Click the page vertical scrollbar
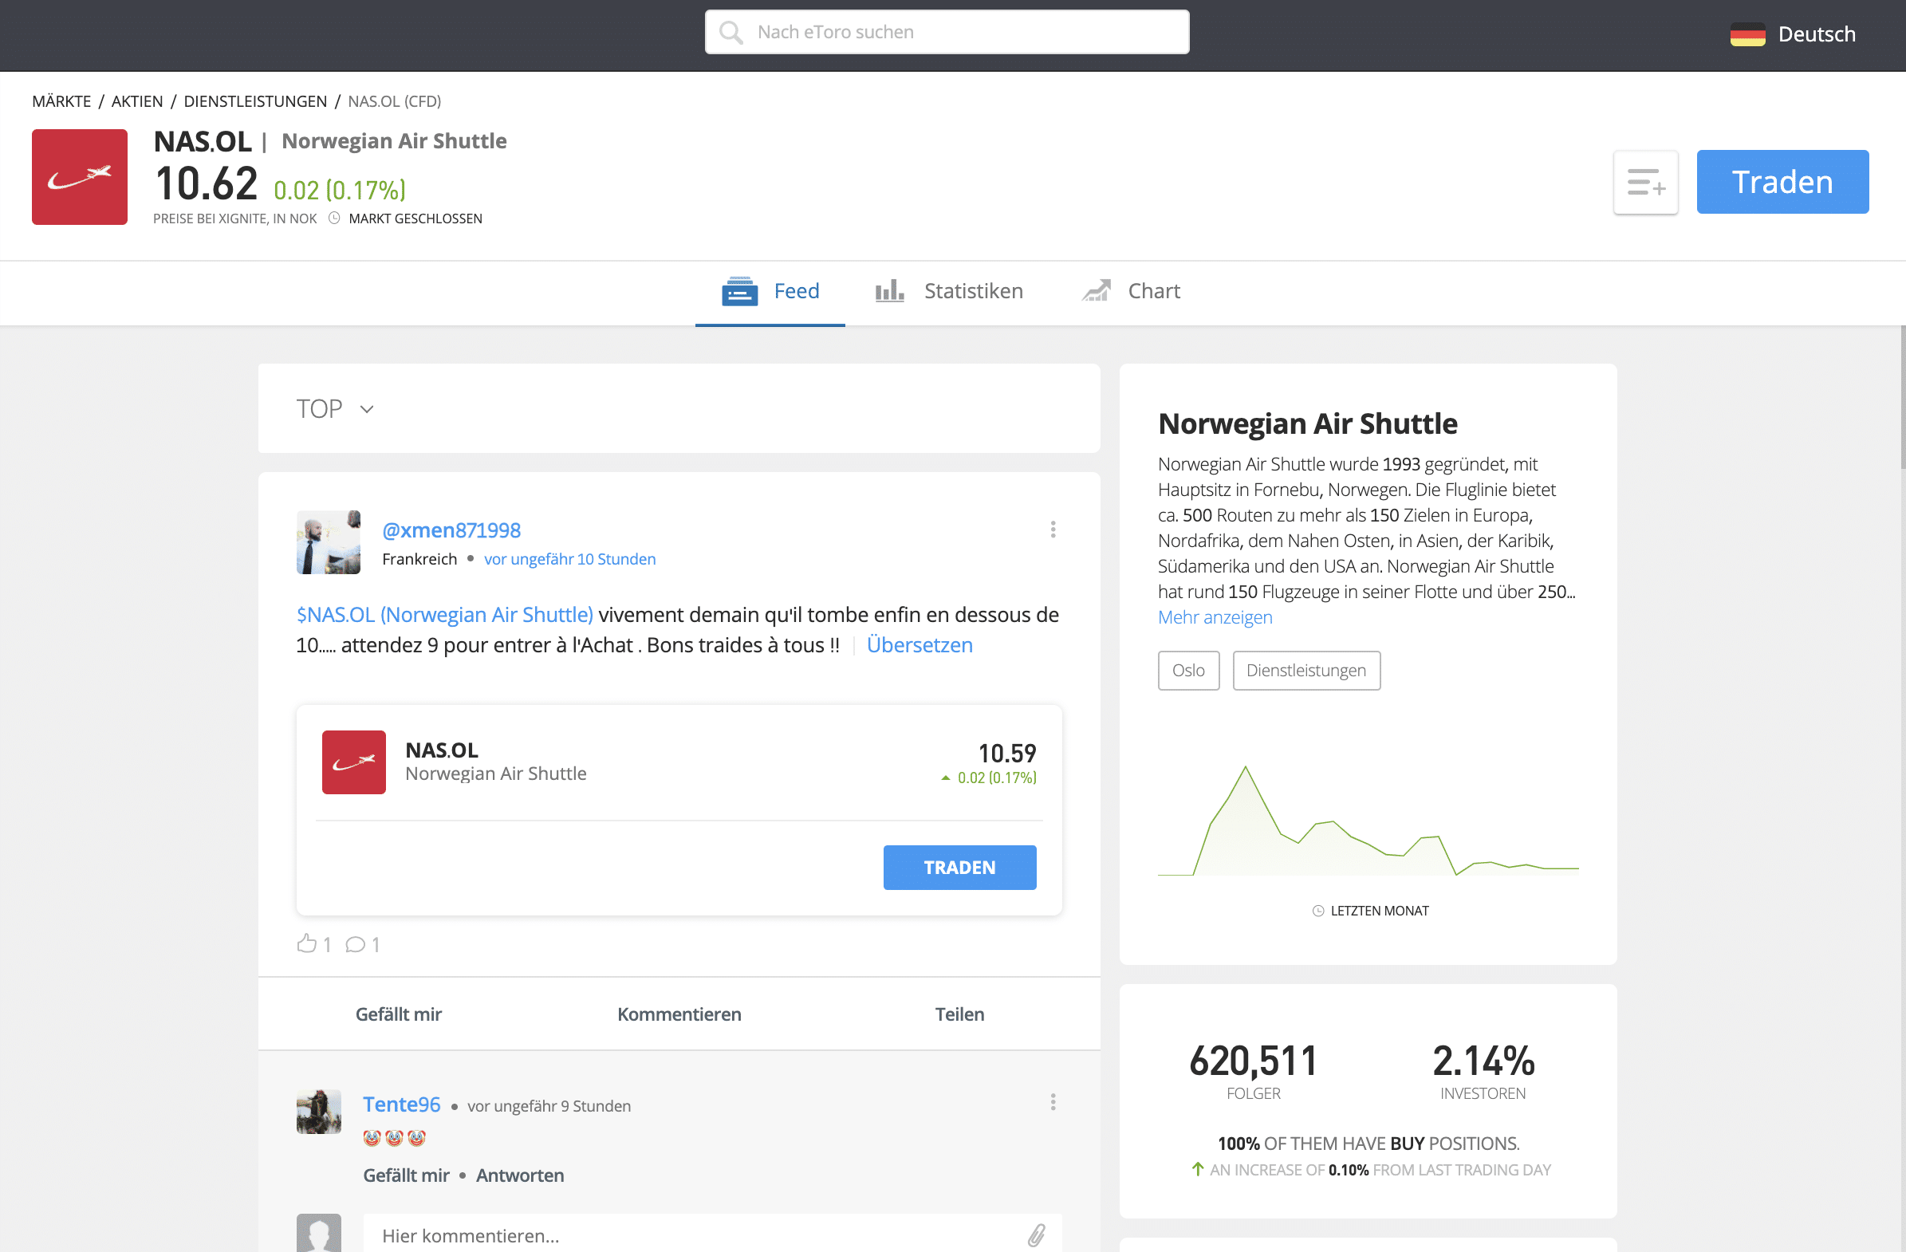Screen dimensions: 1906x1252 1902,398
